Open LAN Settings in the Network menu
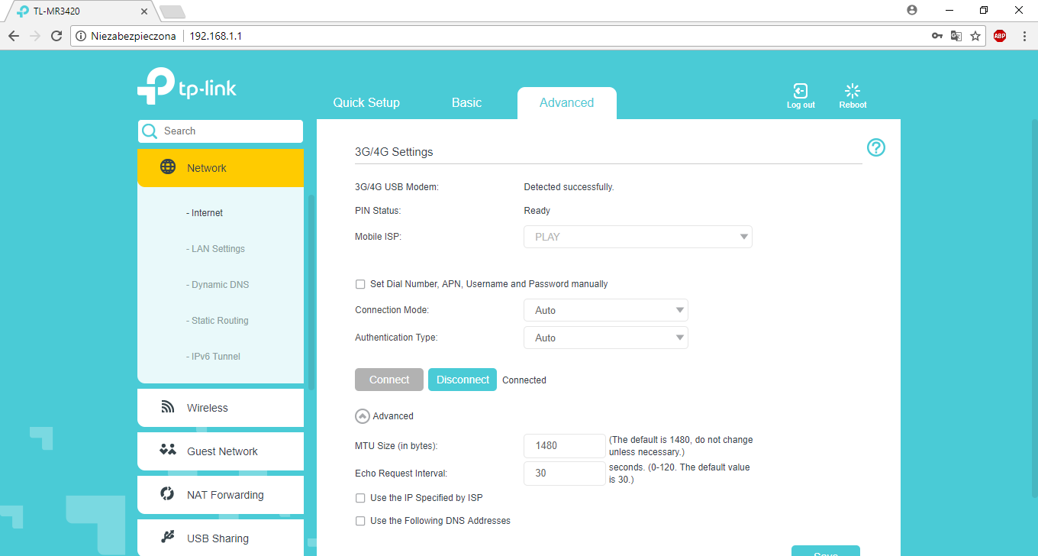This screenshot has width=1038, height=556. (218, 249)
